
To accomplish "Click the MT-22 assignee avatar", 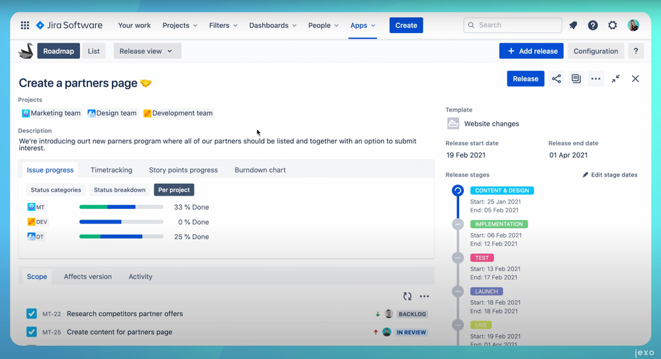I will tap(388, 314).
